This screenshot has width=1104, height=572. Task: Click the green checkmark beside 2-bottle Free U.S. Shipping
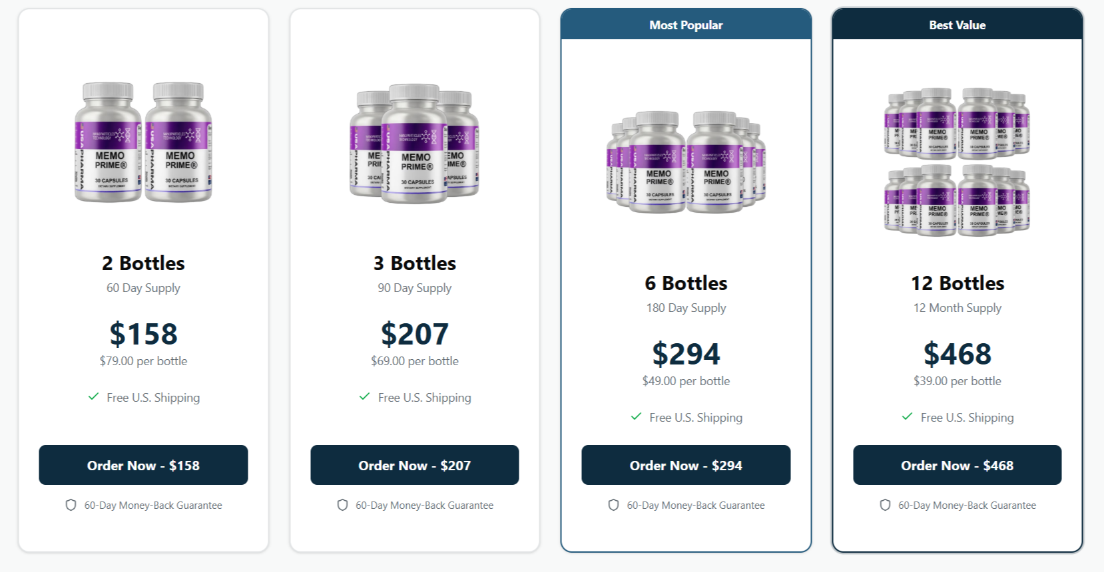93,397
